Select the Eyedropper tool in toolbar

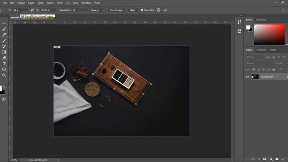point(4,35)
